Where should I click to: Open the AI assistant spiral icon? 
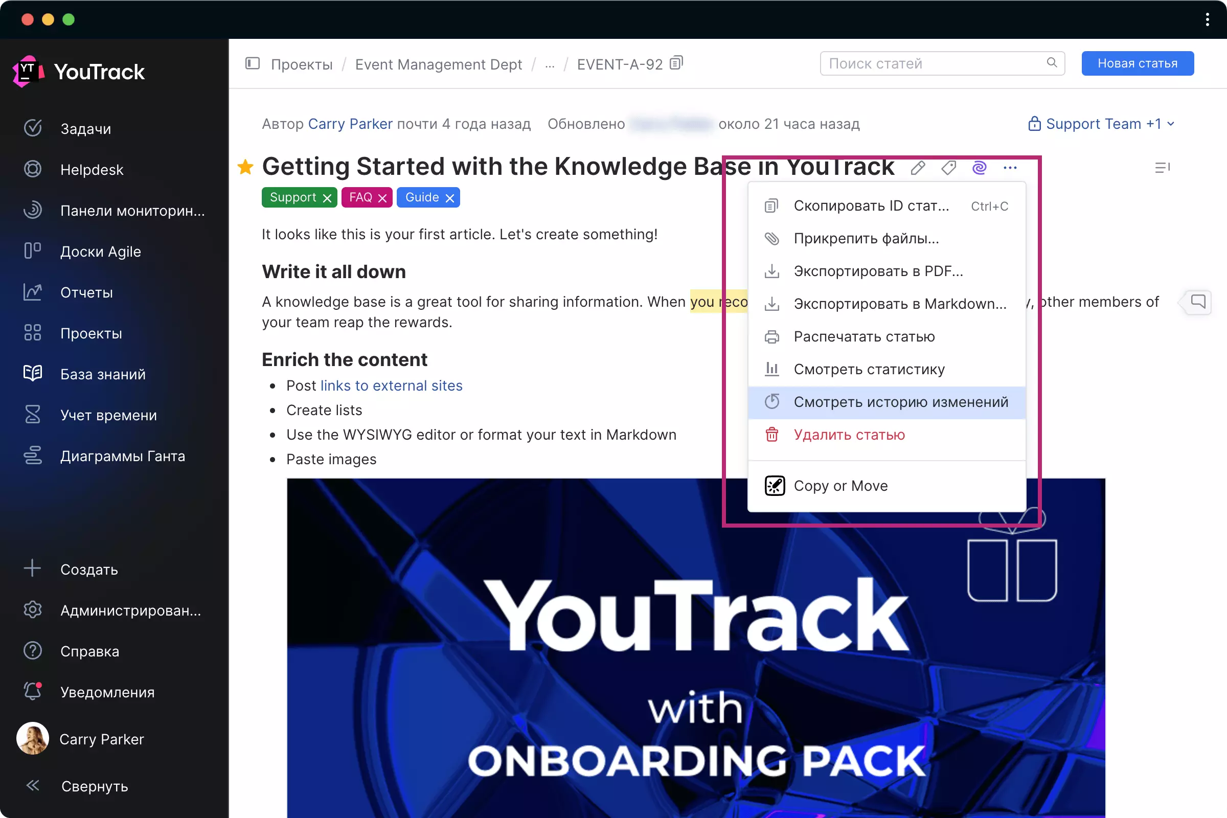tap(979, 168)
